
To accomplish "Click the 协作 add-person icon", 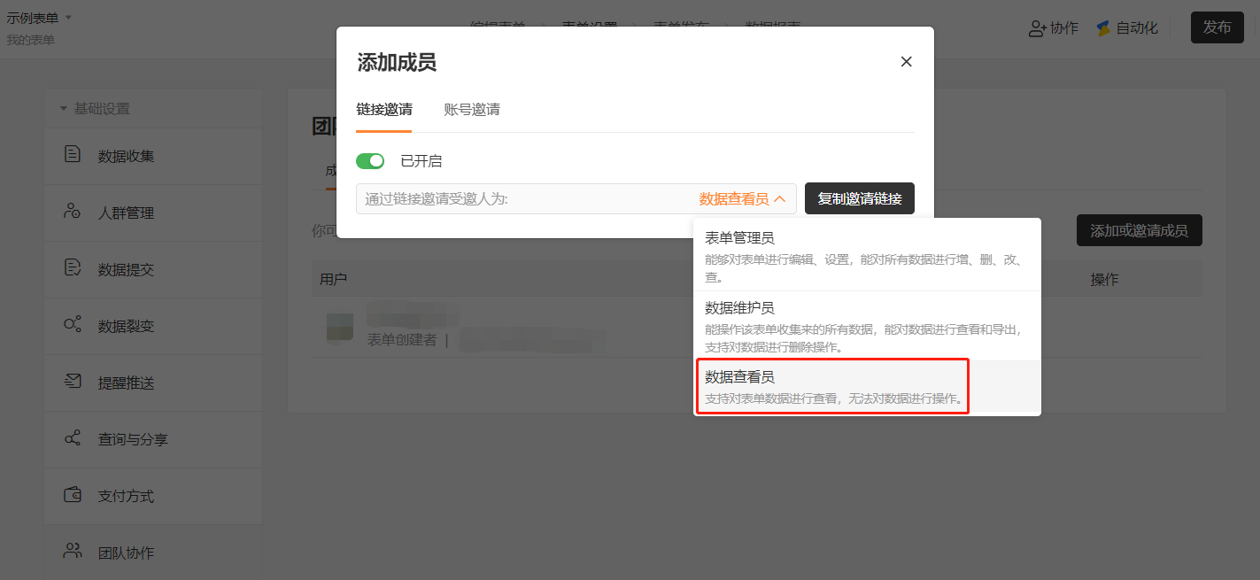I will click(1037, 28).
